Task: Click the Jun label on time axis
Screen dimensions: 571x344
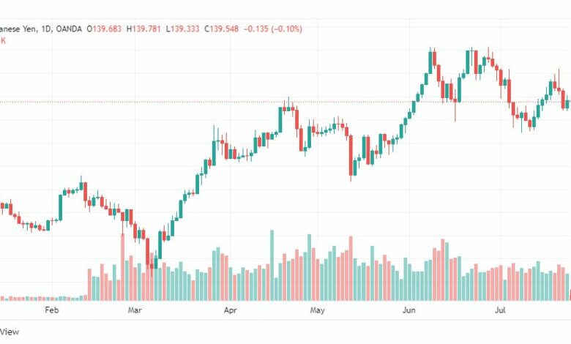Action: [x=409, y=310]
